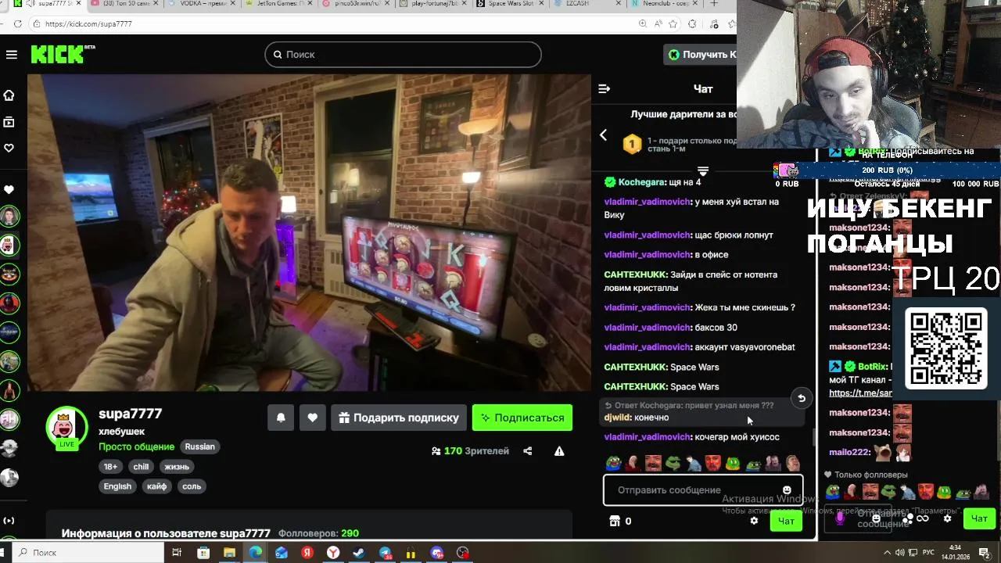Select the English tag
This screenshot has width=1001, height=563.
tap(117, 486)
